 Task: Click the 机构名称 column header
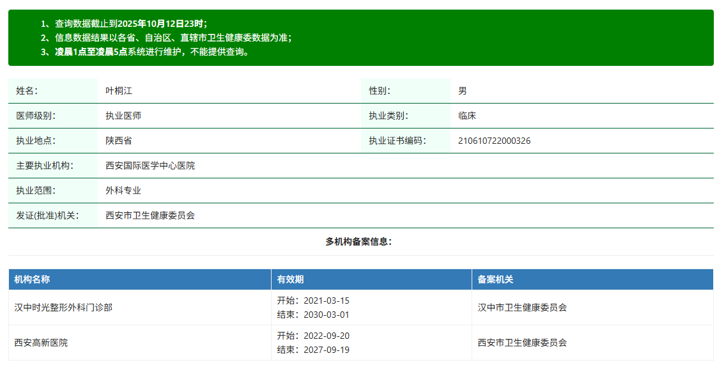[x=33, y=279]
